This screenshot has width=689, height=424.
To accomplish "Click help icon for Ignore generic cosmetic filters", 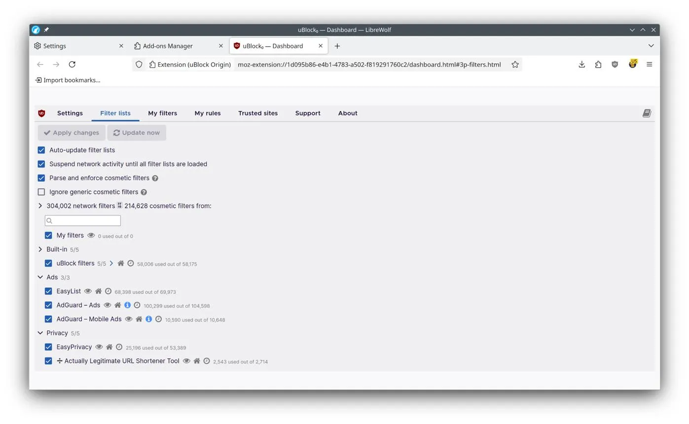I will pos(144,192).
